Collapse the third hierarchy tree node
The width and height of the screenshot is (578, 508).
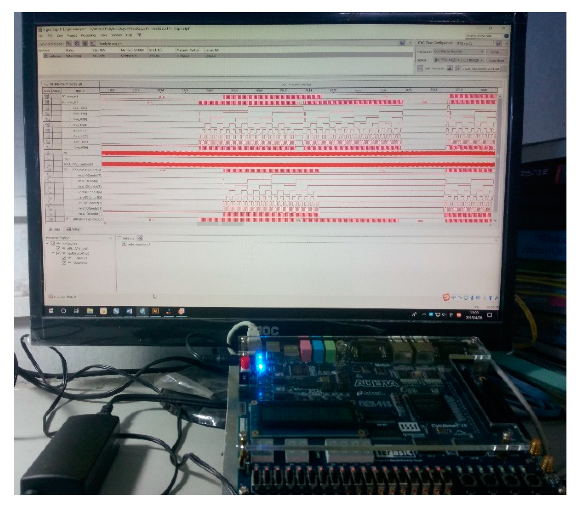[53, 253]
